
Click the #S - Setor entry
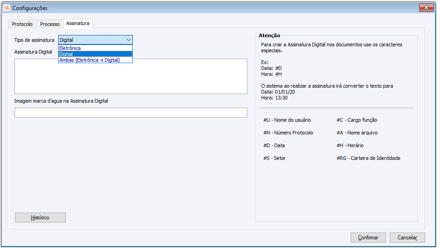275,158
